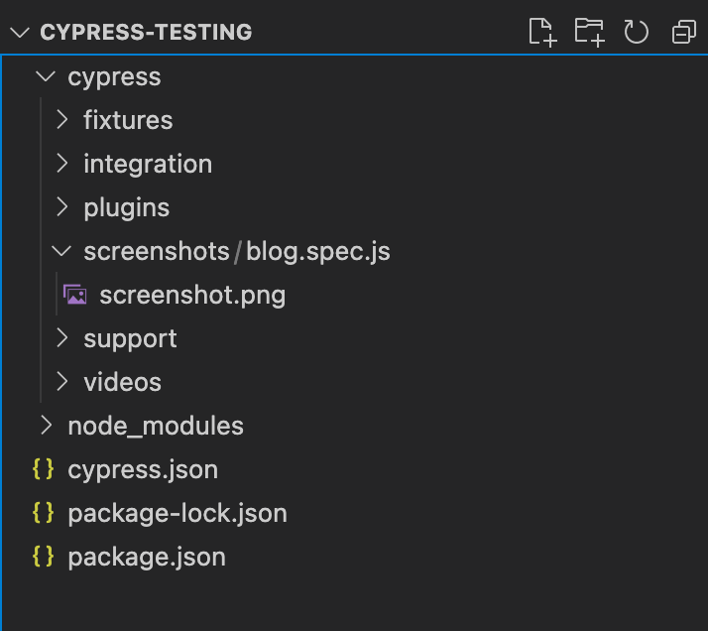Click the JSON braces icon for package.json
The height and width of the screenshot is (631, 708).
pyautogui.click(x=43, y=557)
